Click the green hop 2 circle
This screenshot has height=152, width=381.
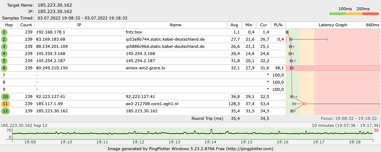[x=4, y=39]
